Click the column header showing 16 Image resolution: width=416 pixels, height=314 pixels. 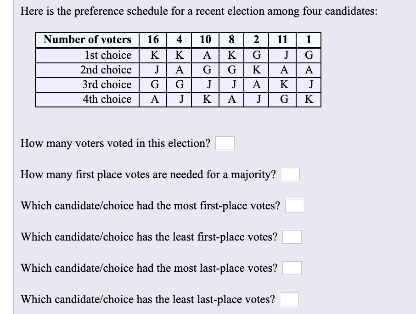coord(153,39)
